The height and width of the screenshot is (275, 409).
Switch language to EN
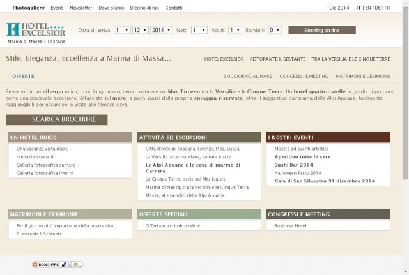(x=368, y=8)
